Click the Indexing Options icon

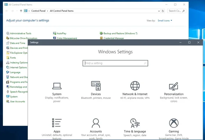click(8, 63)
